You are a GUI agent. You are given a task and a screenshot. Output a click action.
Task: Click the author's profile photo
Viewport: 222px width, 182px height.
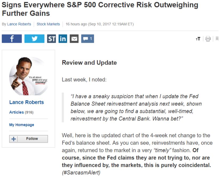coord(29,76)
